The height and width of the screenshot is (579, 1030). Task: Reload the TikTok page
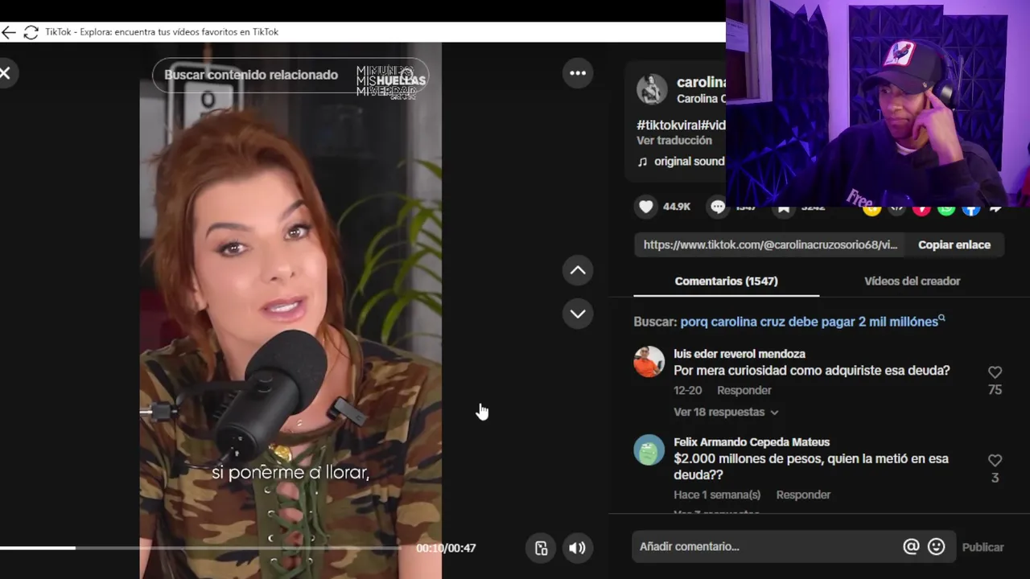click(x=31, y=32)
